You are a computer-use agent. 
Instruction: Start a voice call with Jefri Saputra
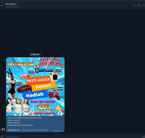point(139,5)
